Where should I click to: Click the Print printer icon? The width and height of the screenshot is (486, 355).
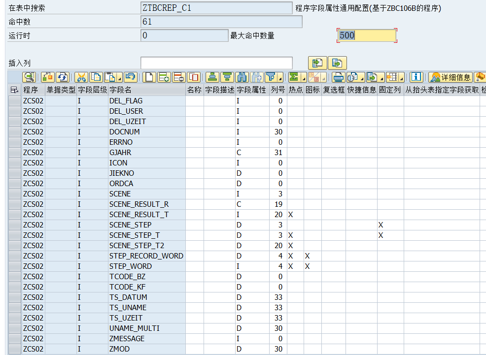click(339, 77)
